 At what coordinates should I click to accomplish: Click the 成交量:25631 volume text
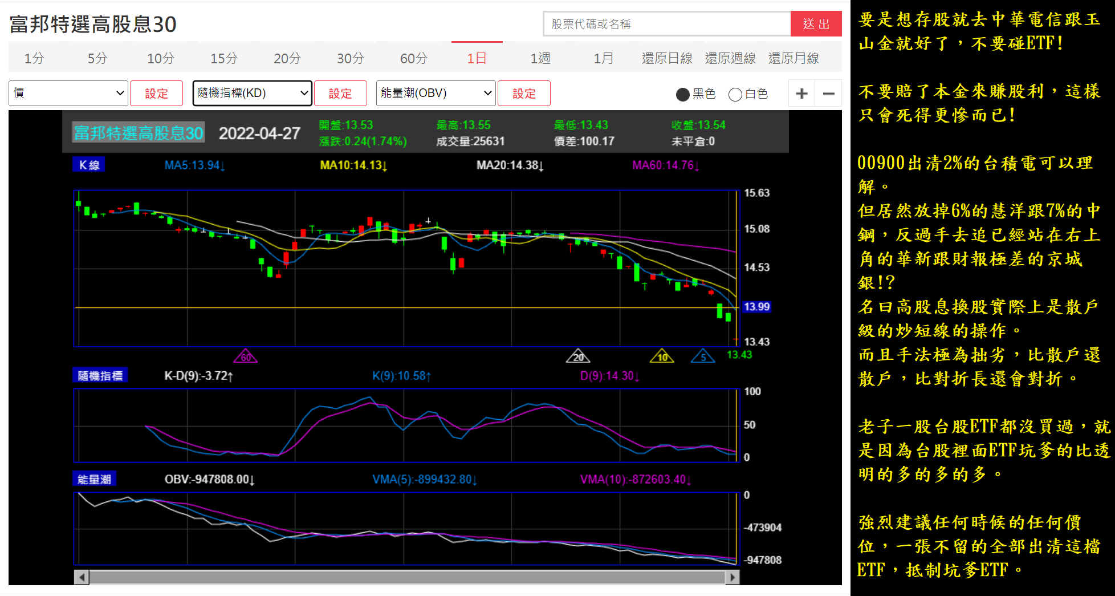[x=471, y=141]
